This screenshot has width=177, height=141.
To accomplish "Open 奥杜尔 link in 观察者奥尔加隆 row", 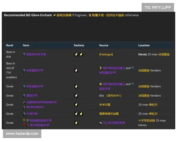I will point(153,114).
